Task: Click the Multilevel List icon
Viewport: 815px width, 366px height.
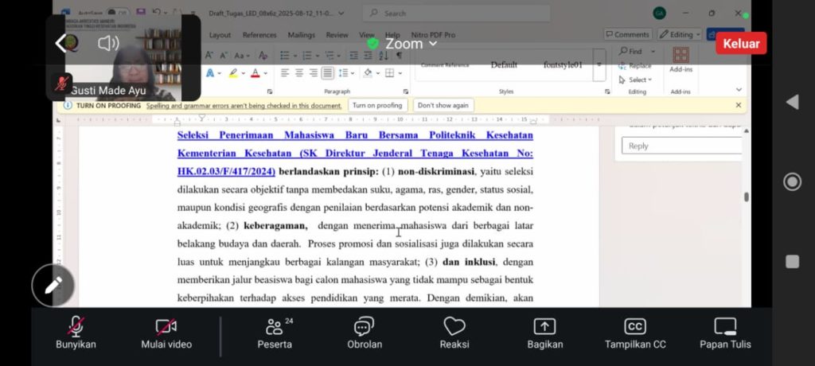Action: (x=329, y=55)
